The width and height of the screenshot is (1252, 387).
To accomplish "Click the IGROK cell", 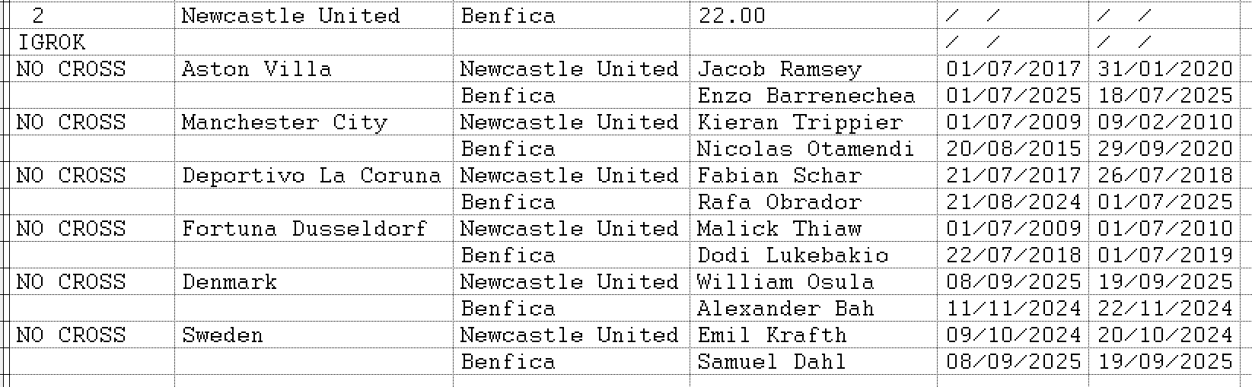I will click(x=51, y=43).
